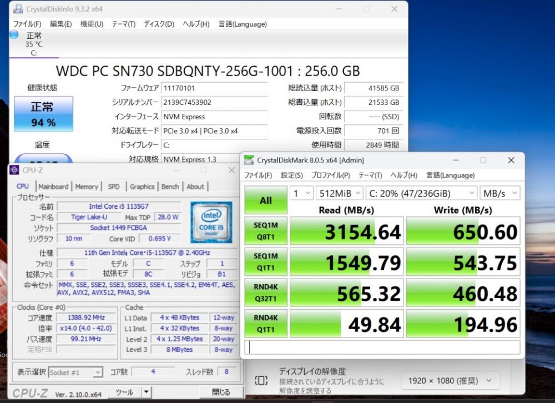This screenshot has width=555, height=403.
Task: Click the Intel Core i5 logo in CPU-Z
Action: (211, 223)
